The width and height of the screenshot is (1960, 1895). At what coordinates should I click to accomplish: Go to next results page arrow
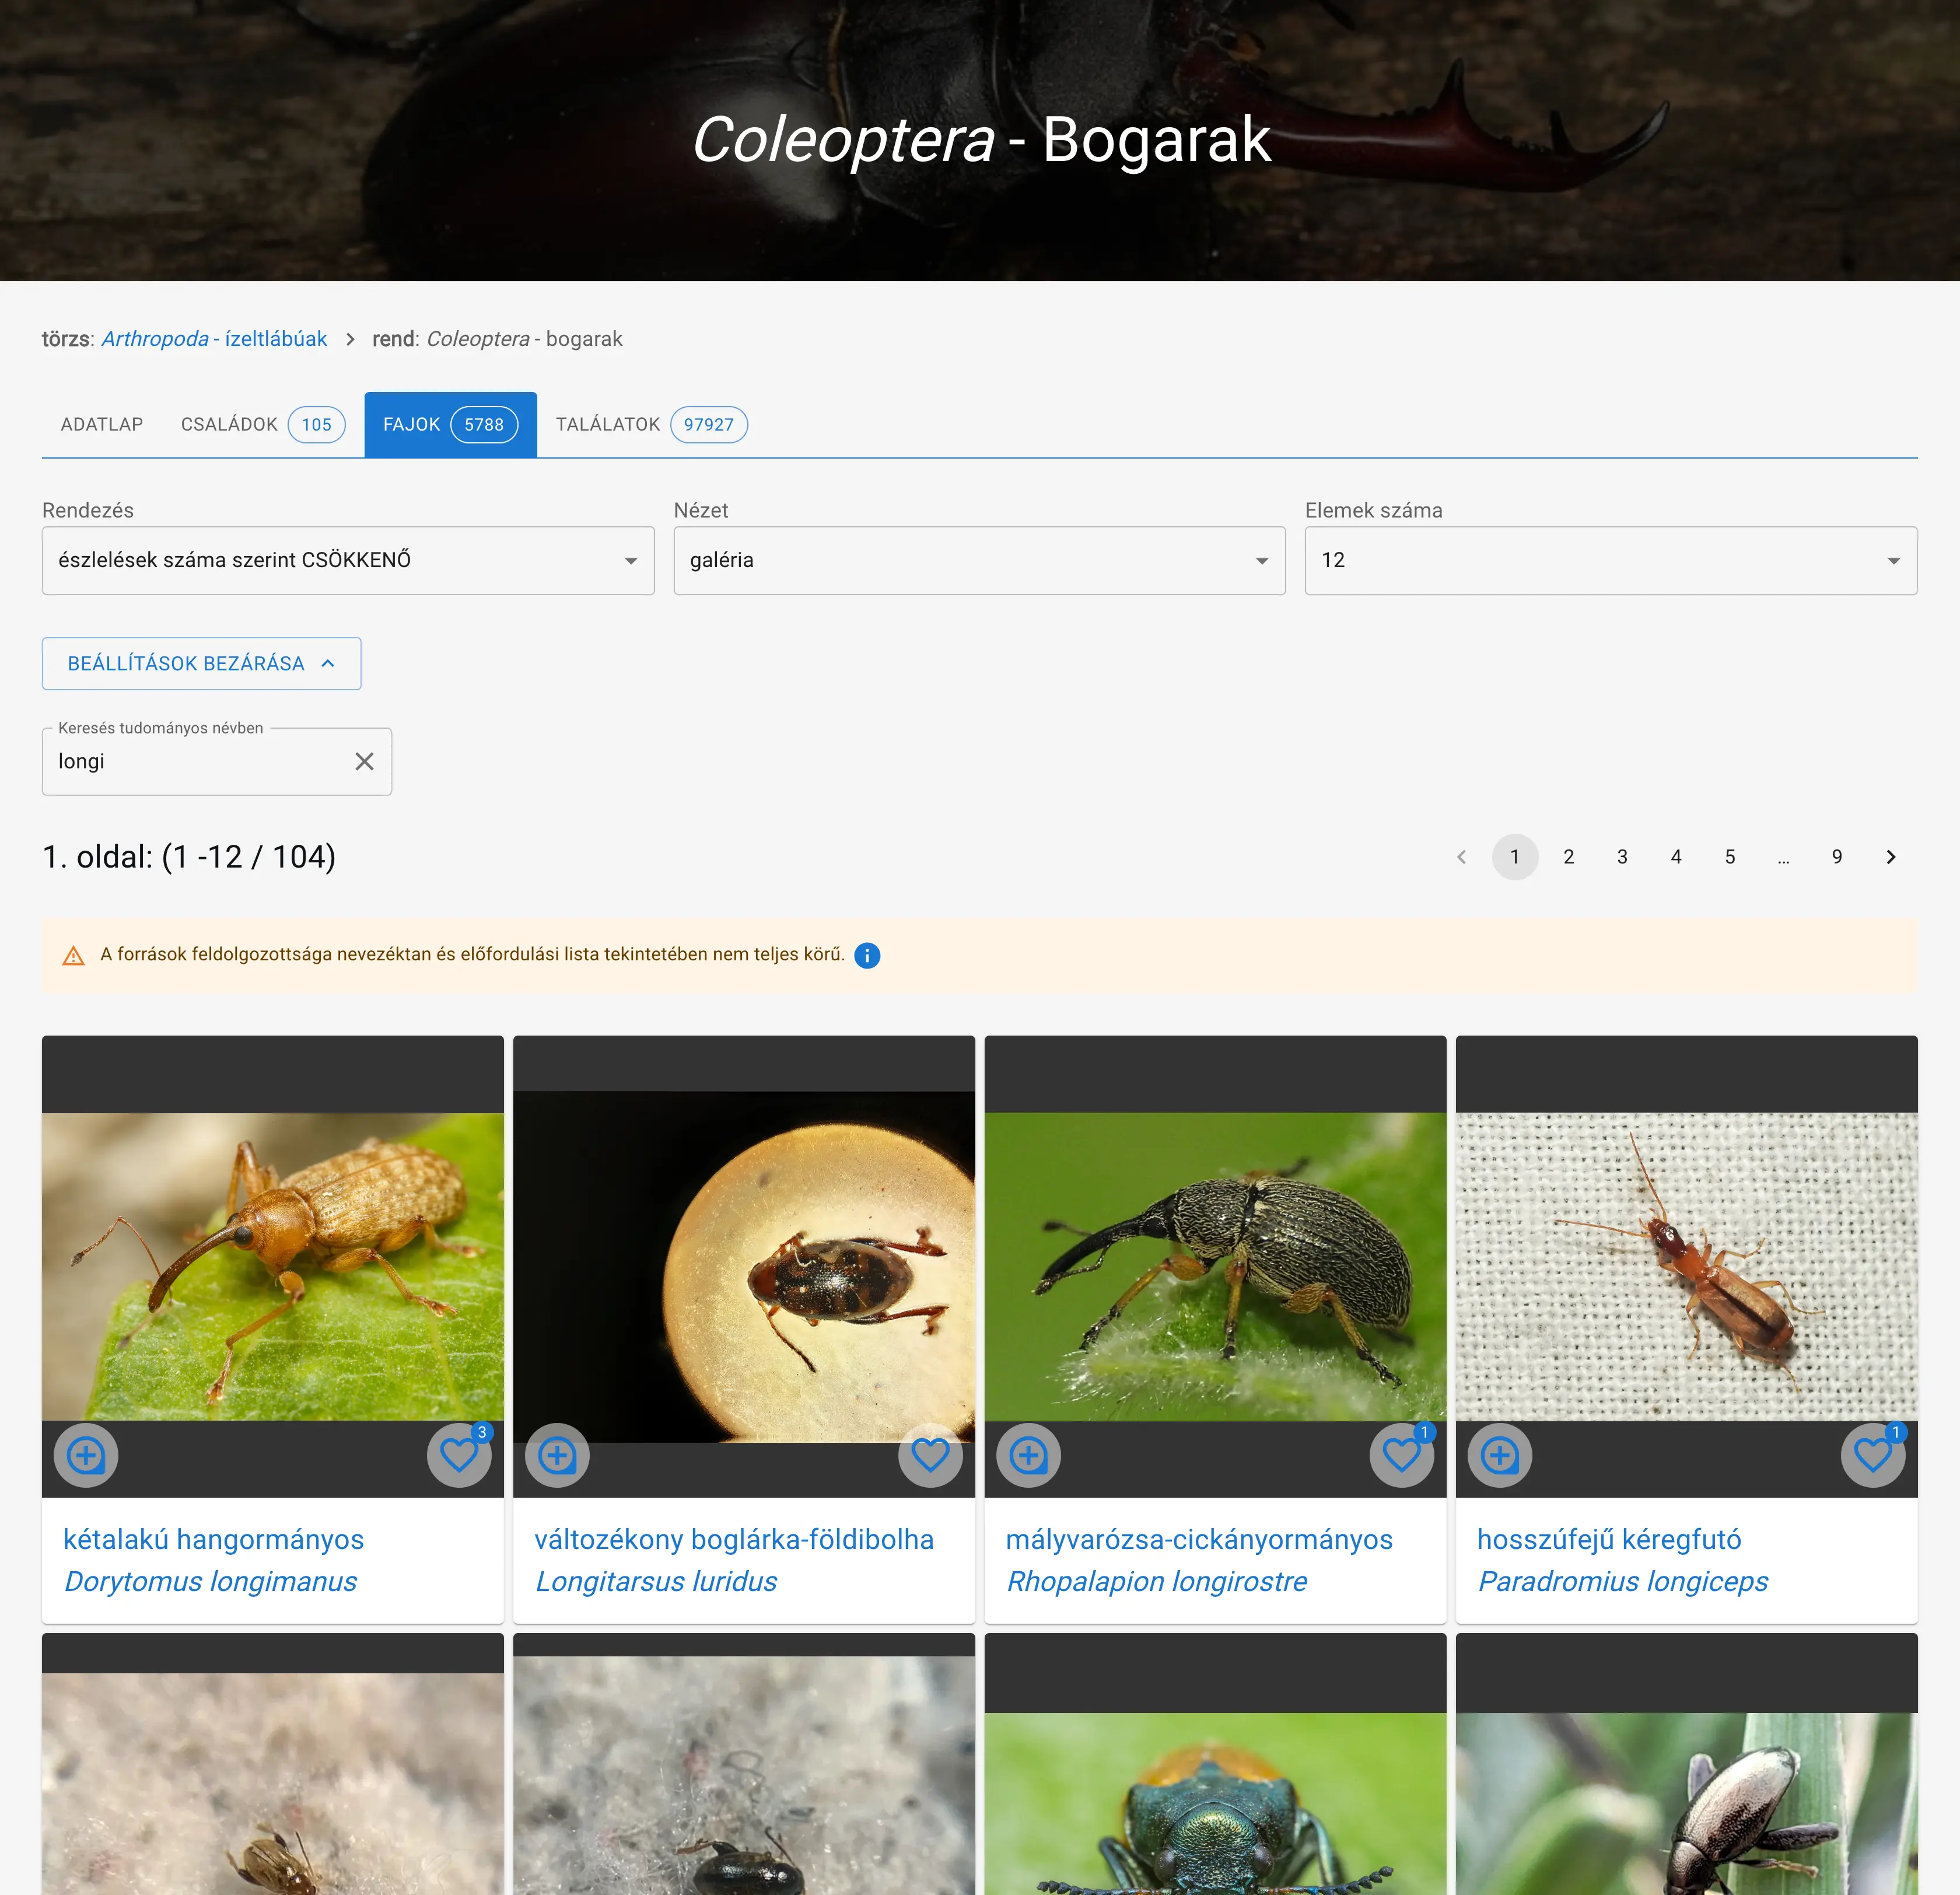(1890, 857)
